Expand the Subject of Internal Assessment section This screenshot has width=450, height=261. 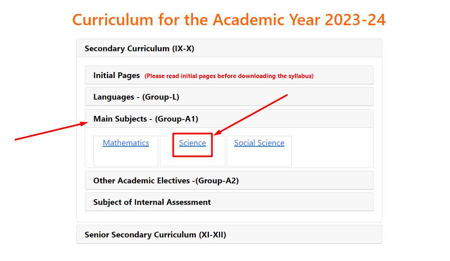(x=151, y=202)
